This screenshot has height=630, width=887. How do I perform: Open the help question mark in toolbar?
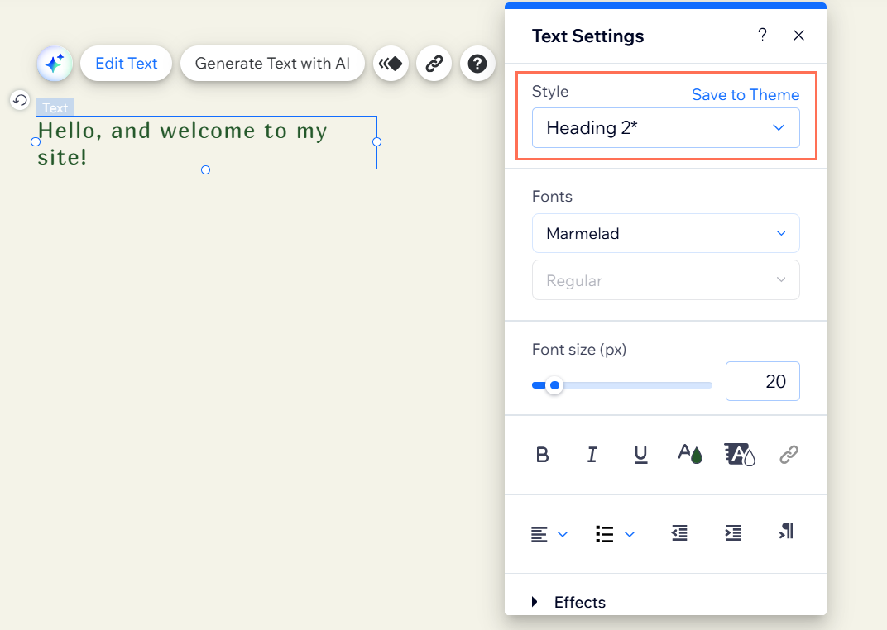477,64
